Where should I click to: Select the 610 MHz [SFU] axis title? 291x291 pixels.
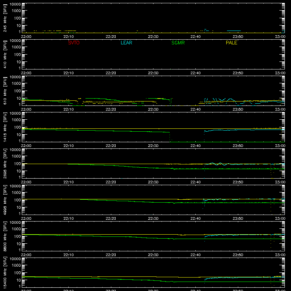pos(5,91)
